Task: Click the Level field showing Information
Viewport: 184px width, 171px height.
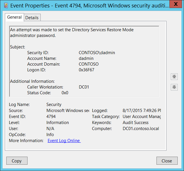Action: (58, 123)
